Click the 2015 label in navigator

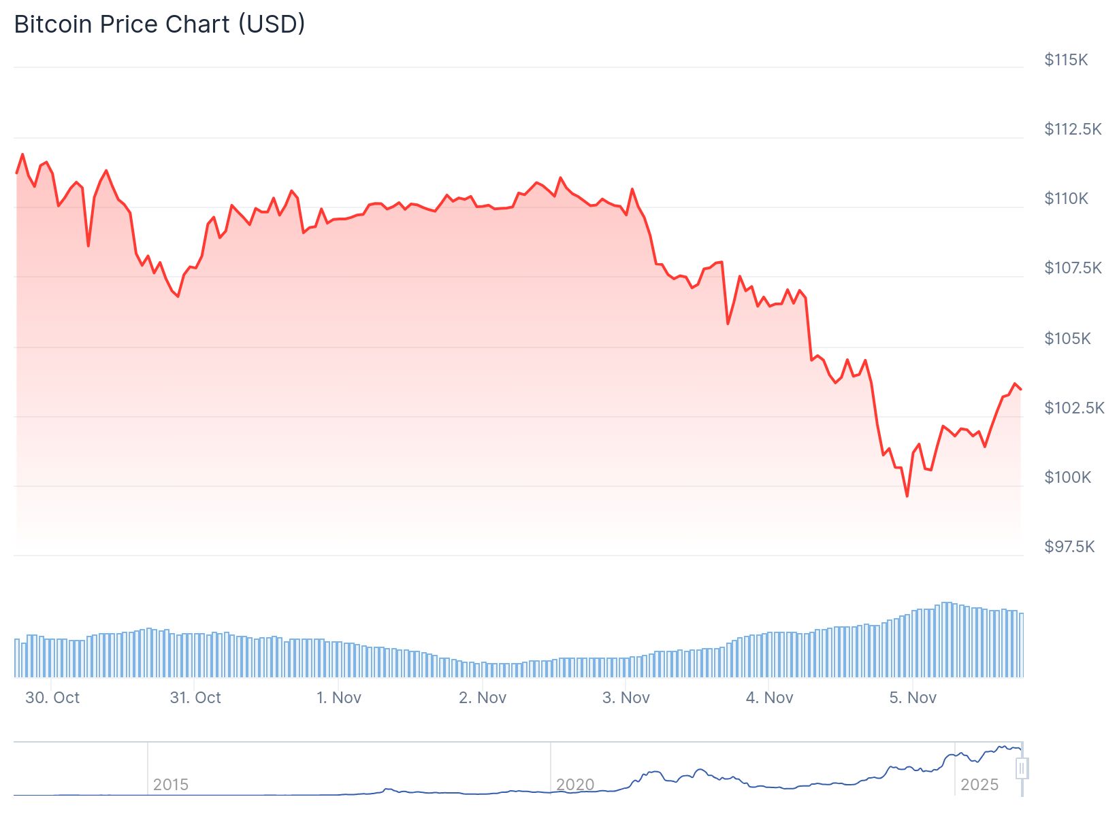pos(170,785)
